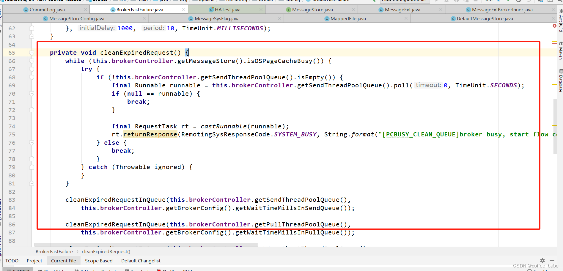Collapse the try block at line 67
Image resolution: width=563 pixels, height=271 pixels.
(x=32, y=69)
